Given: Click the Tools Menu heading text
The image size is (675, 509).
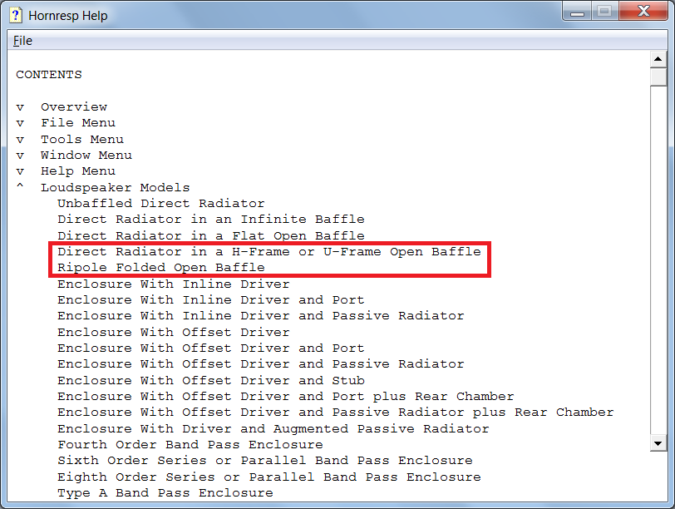Looking at the screenshot, I should [x=82, y=140].
